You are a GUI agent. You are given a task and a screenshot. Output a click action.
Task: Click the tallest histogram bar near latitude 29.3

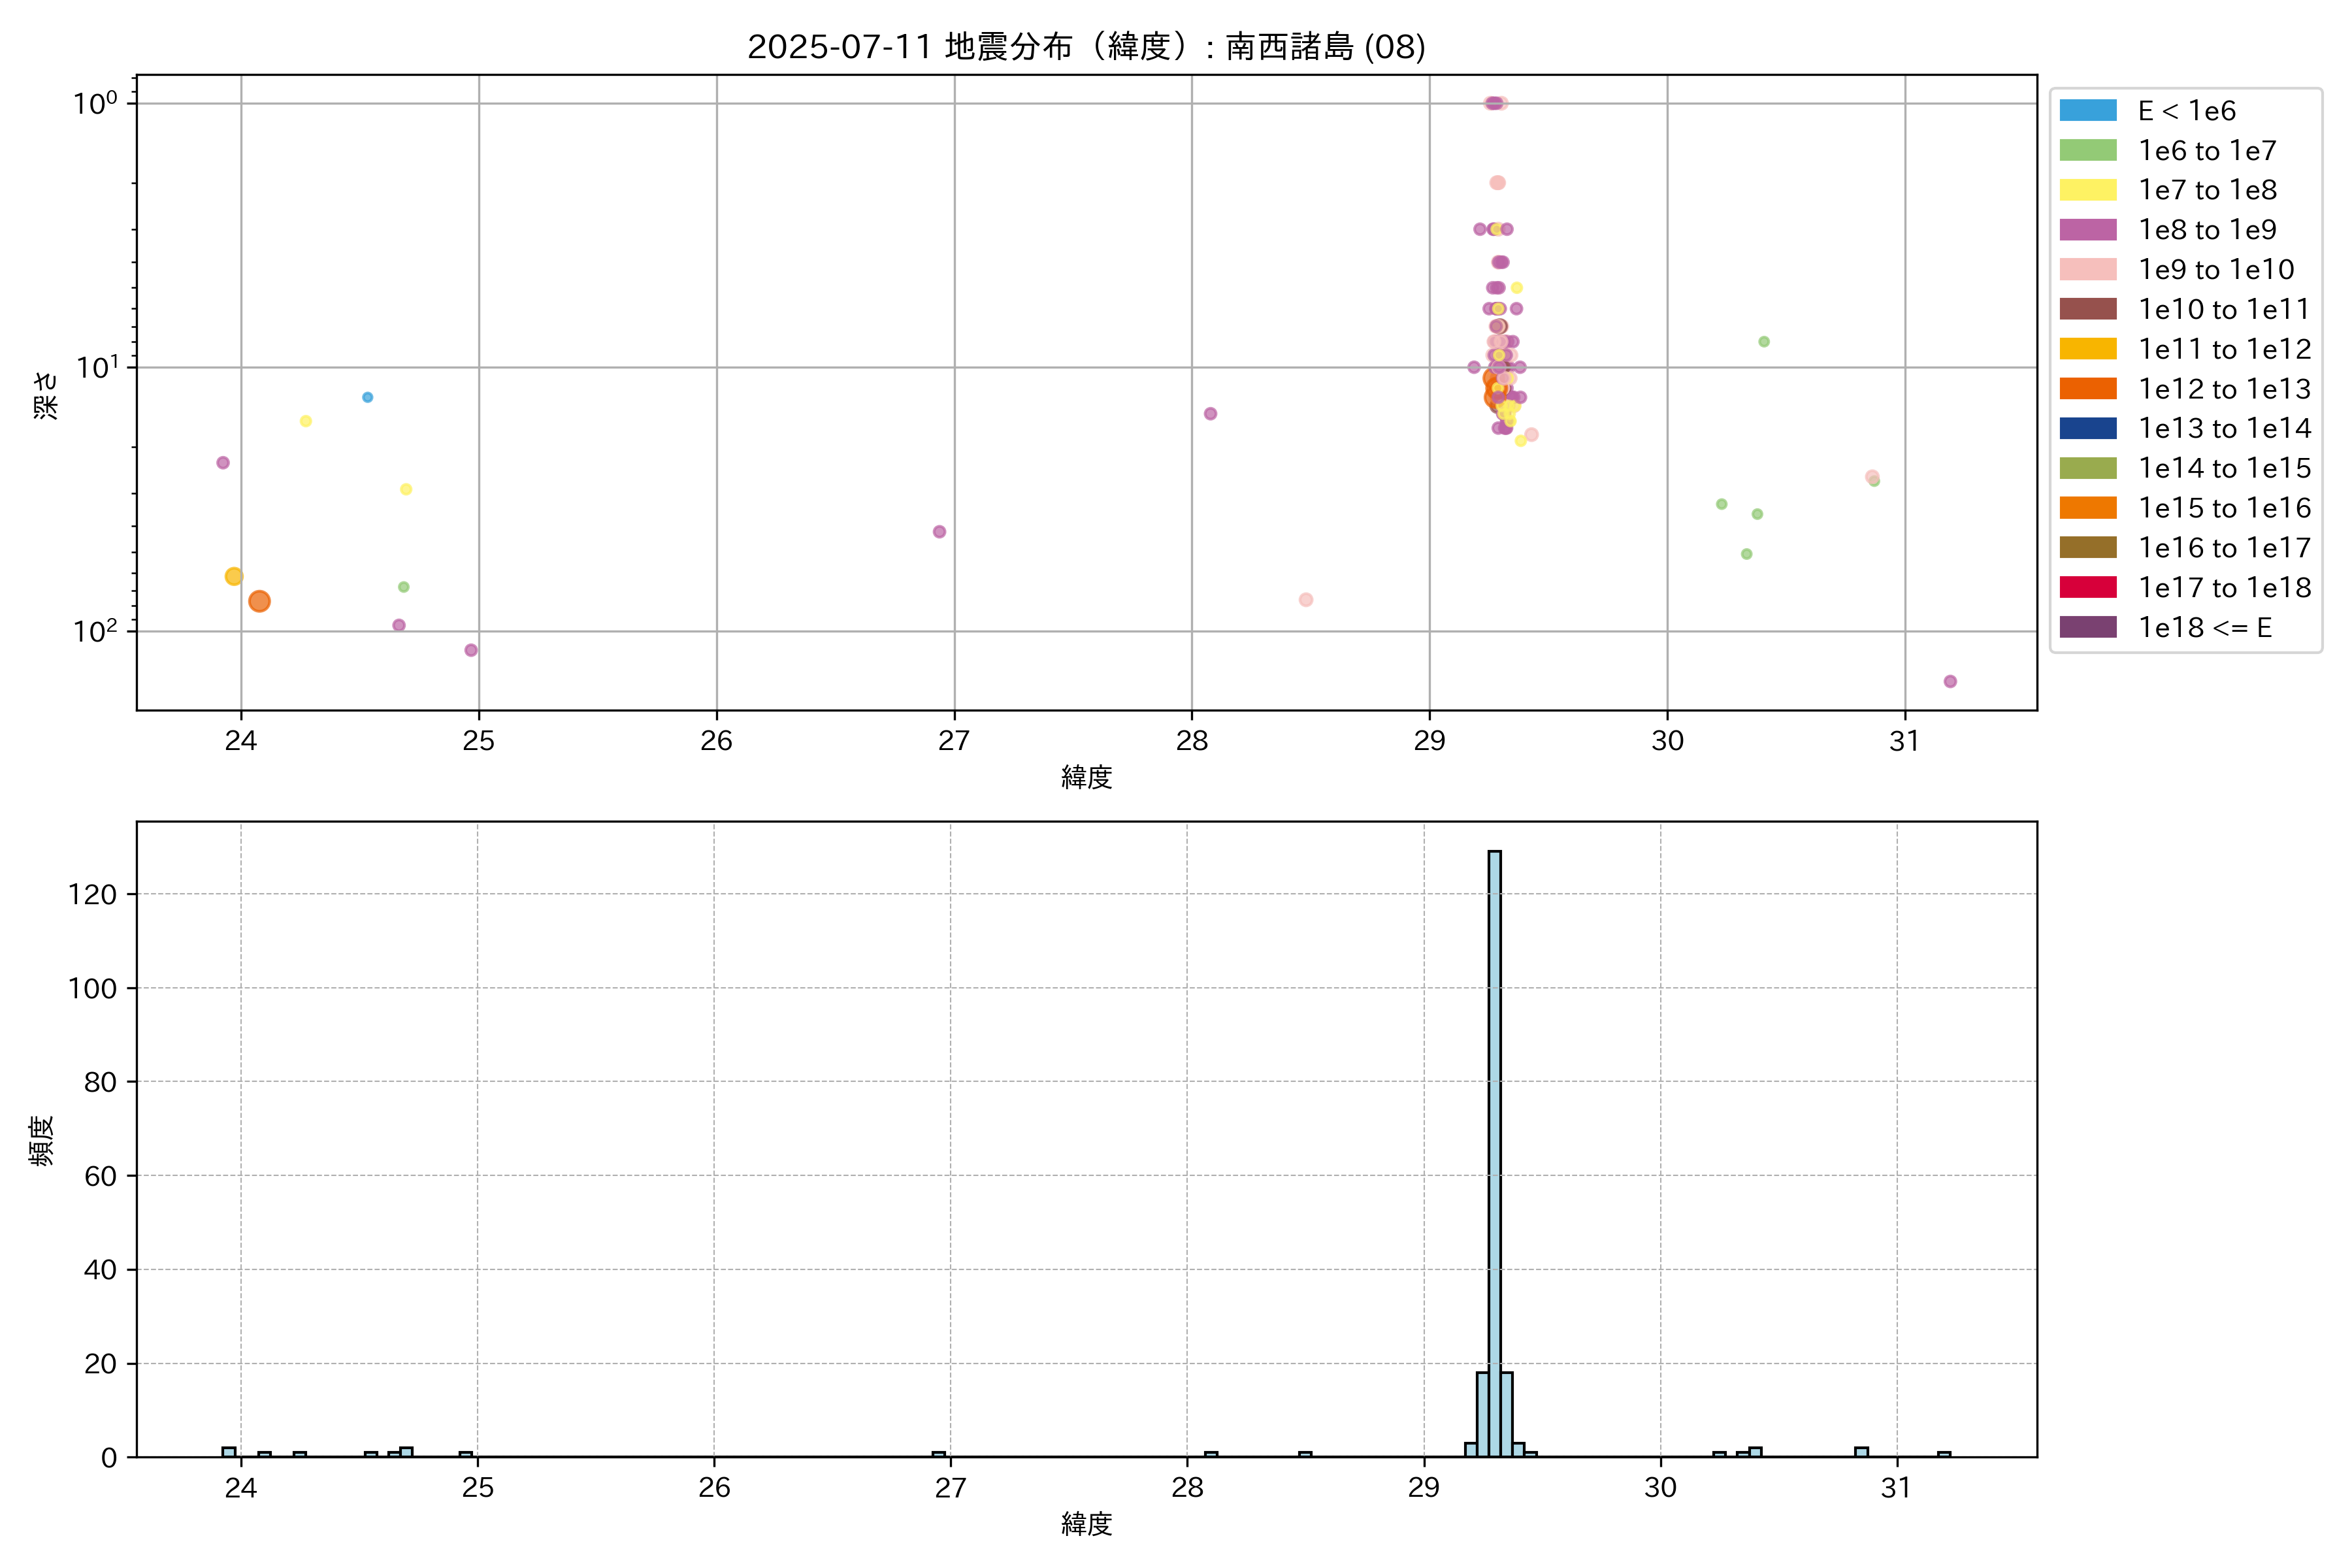[1494, 1150]
